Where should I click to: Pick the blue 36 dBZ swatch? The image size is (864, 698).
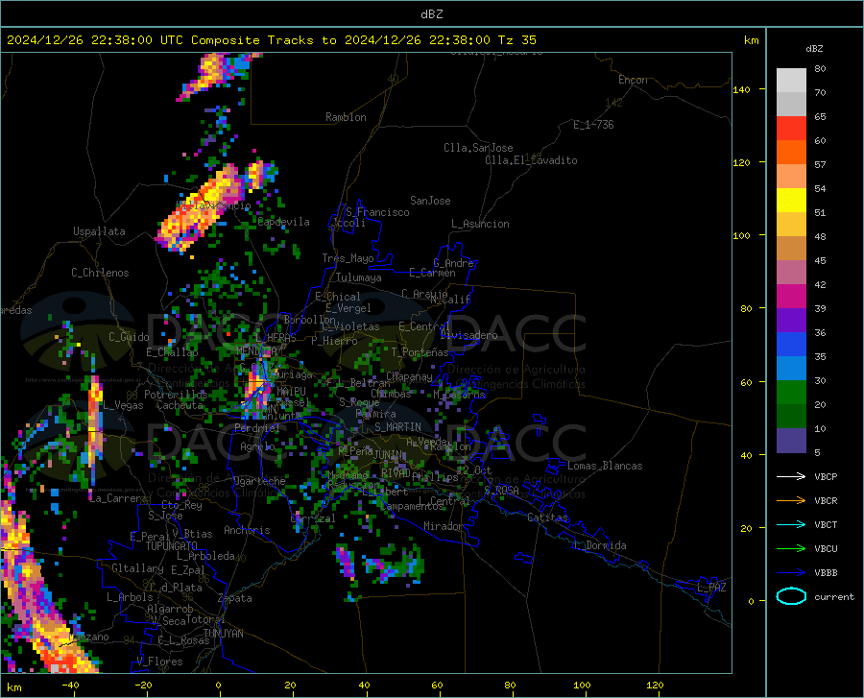[791, 345]
